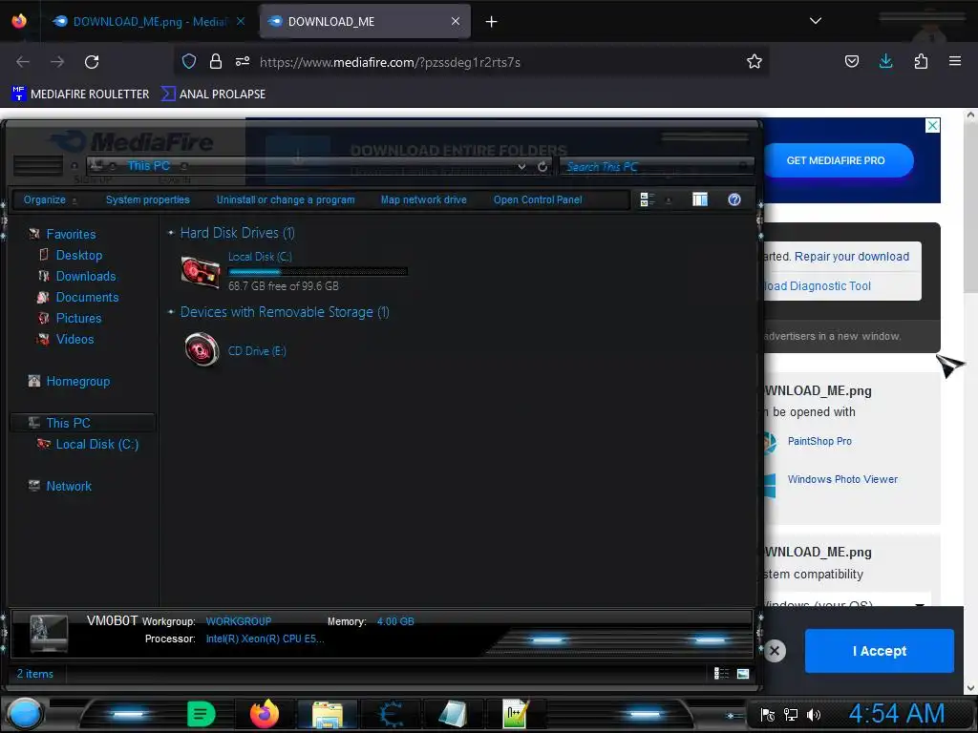Click the Windows Photo Viewer link
The height and width of the screenshot is (733, 978).
(x=842, y=479)
